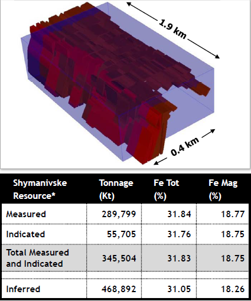The height and width of the screenshot is (301, 251).
Task: Click the 289,799 tonnage value
Action: (119, 214)
